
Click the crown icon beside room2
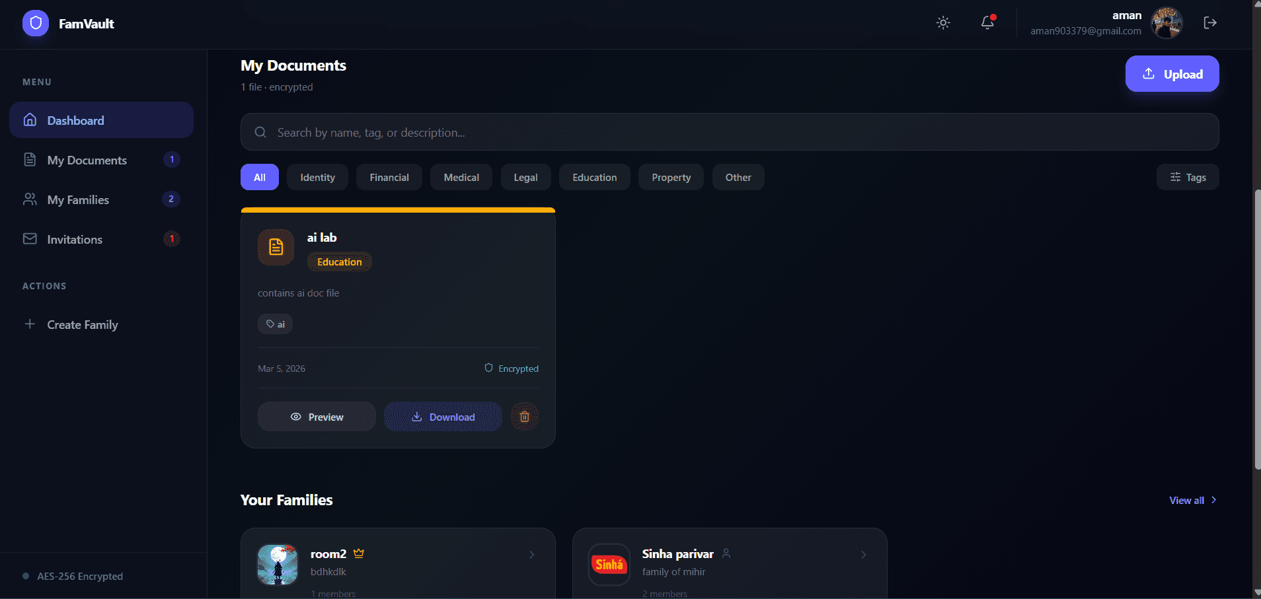coord(359,553)
